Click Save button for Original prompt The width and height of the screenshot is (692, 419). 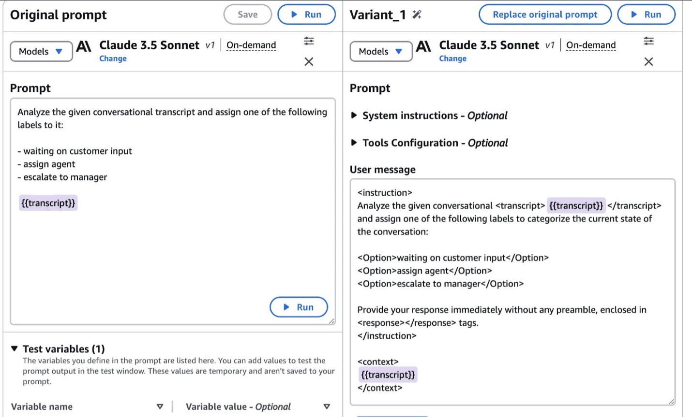[x=247, y=14]
